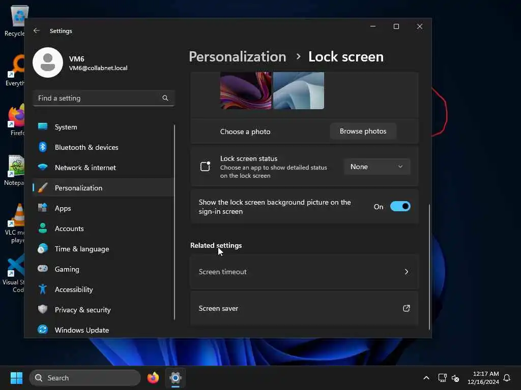Click the Privacy & security shield icon

pyautogui.click(x=43, y=309)
